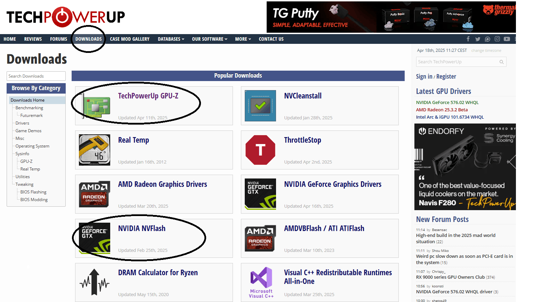Expand the More dropdown menu
The width and height of the screenshot is (534, 302).
(243, 39)
